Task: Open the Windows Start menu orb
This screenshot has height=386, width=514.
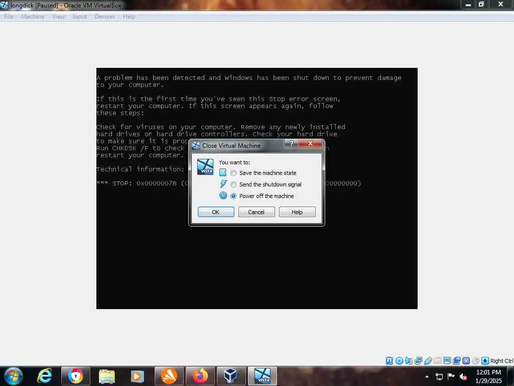Action: click(14, 376)
